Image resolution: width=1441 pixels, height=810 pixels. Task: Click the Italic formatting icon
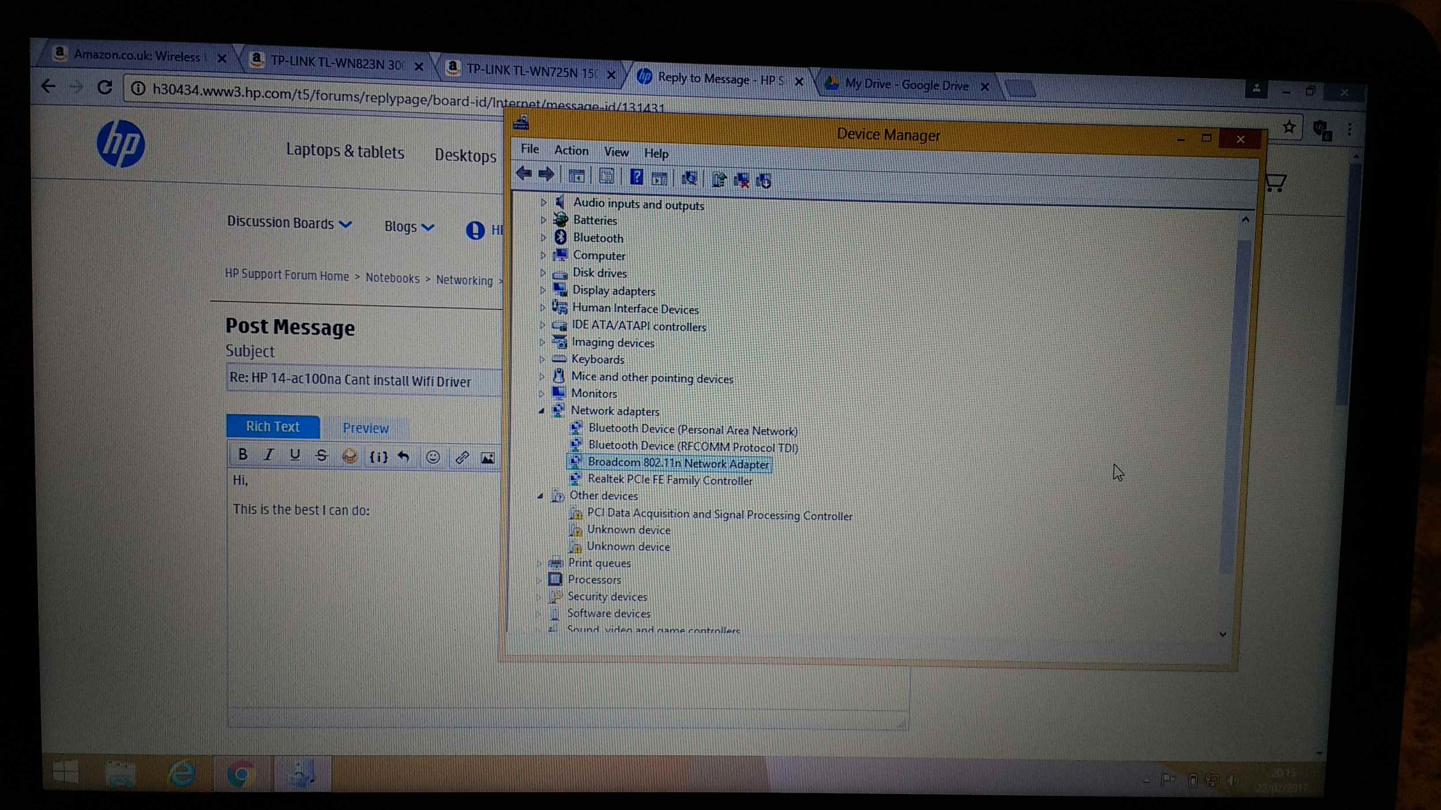pyautogui.click(x=269, y=455)
